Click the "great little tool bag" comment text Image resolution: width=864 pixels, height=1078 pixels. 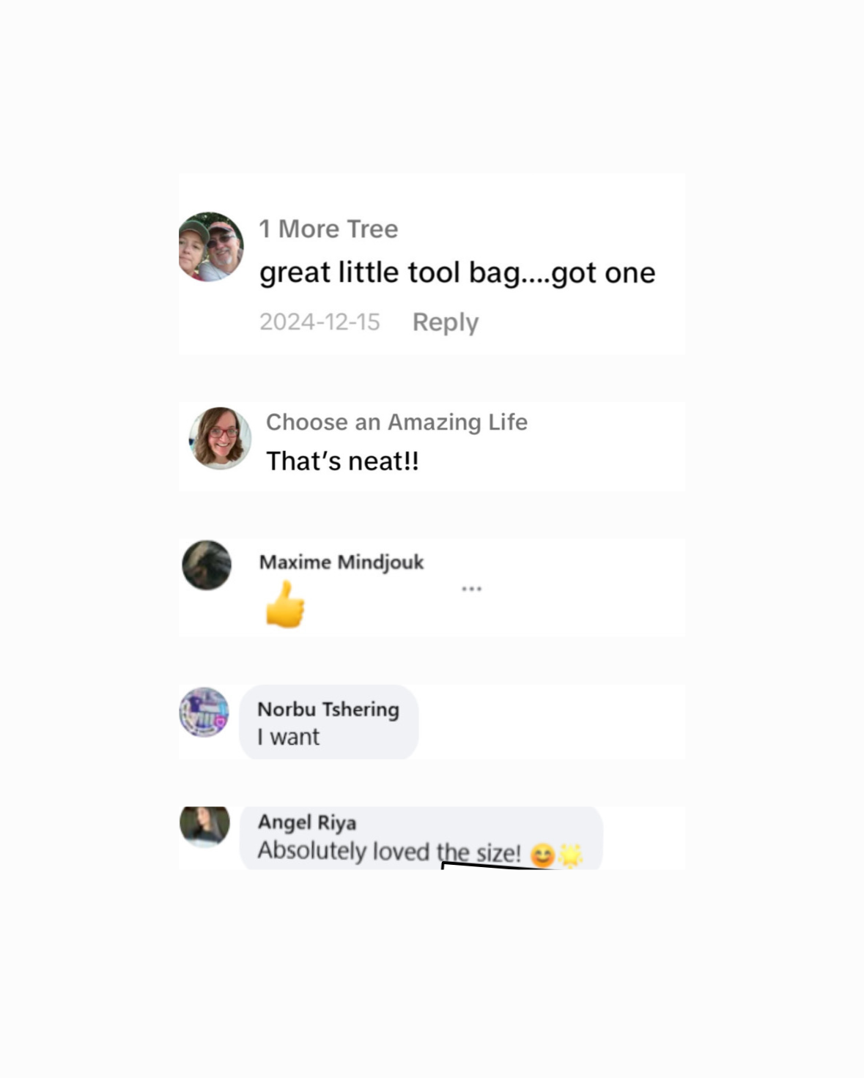pyautogui.click(x=457, y=272)
